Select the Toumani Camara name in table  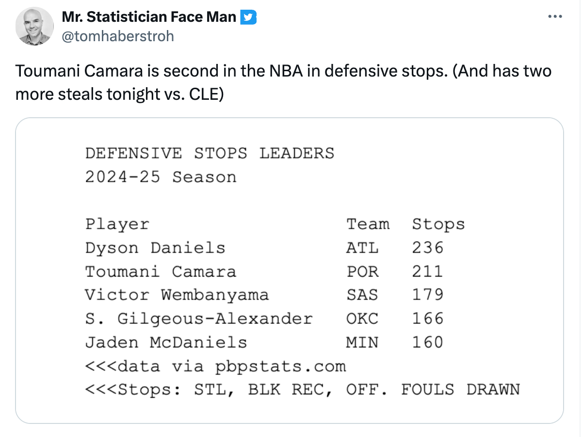pos(161,271)
